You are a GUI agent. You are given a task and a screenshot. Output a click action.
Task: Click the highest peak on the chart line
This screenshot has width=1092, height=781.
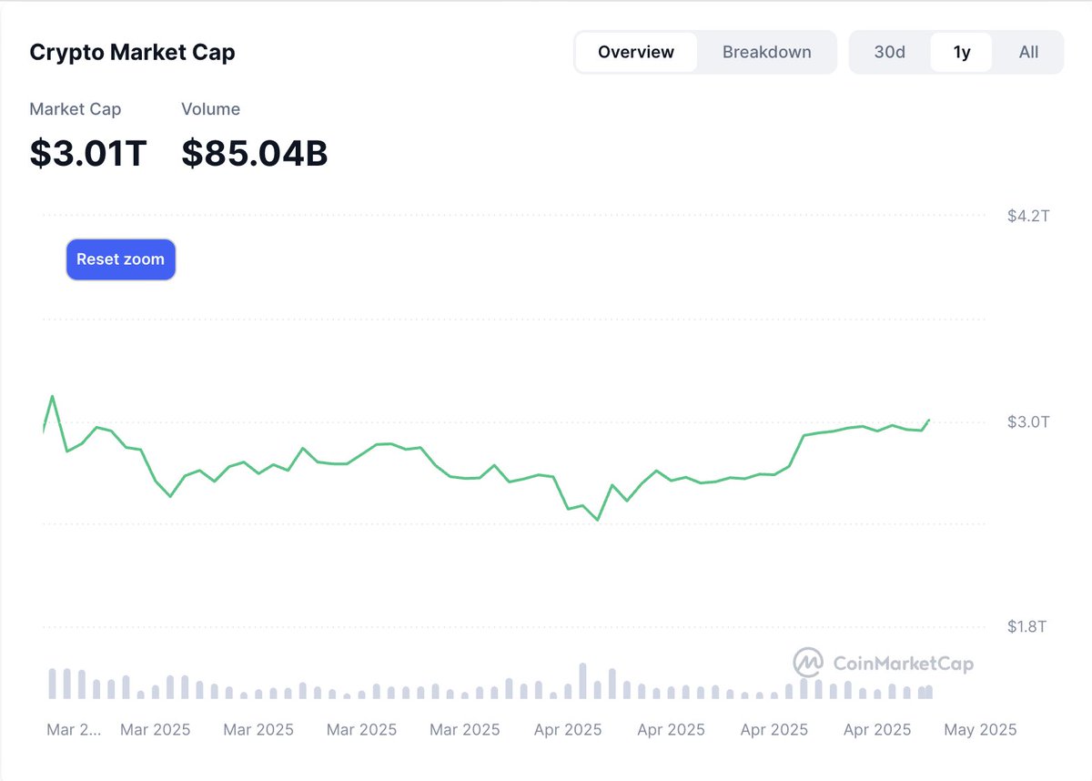pos(53,395)
